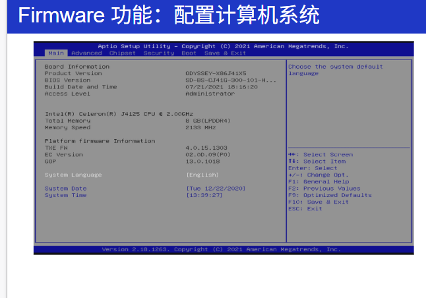Screen dimensions: 426x298
Task: Select the System Language option
Action: point(73,175)
